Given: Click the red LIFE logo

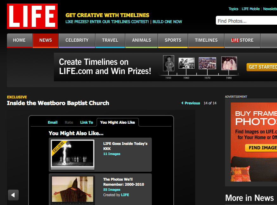Looking at the screenshot, I should pyautogui.click(x=32, y=16).
